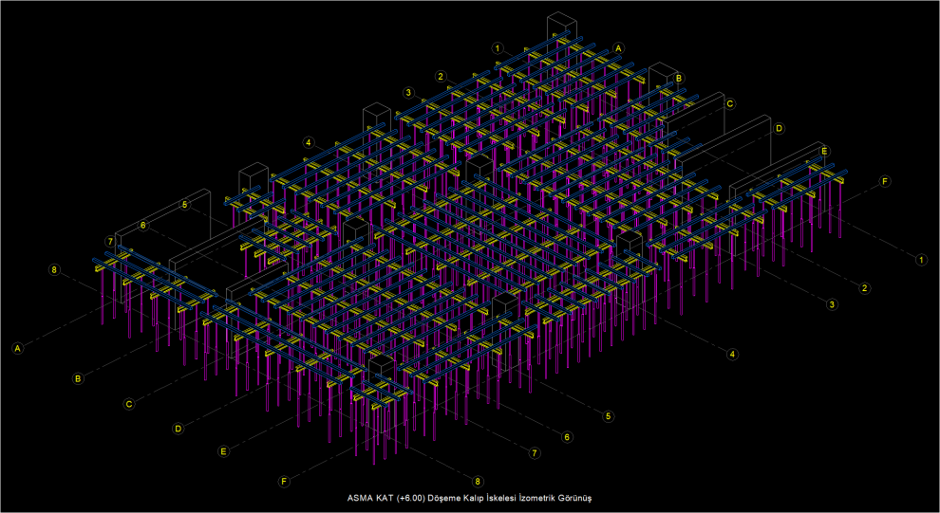Select grid bubble 8 at the upper left axis end
This screenshot has width=940, height=513.
coord(54,270)
